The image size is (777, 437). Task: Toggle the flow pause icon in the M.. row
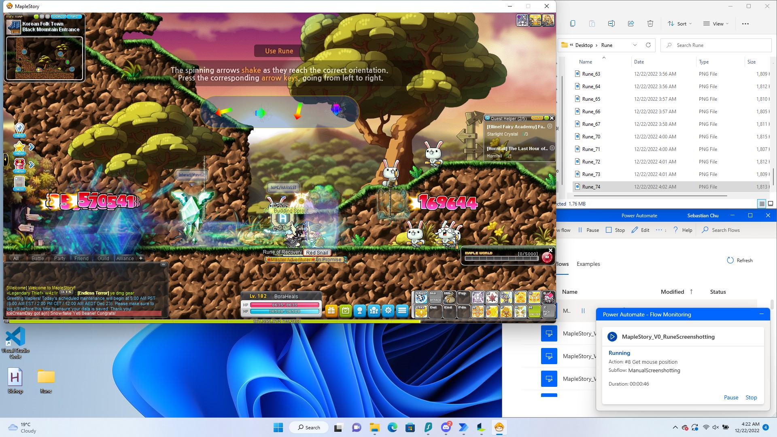(x=583, y=311)
